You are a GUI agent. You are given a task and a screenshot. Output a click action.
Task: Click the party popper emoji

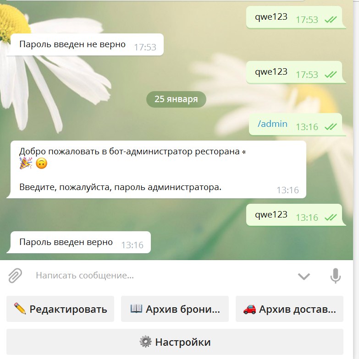point(26,163)
